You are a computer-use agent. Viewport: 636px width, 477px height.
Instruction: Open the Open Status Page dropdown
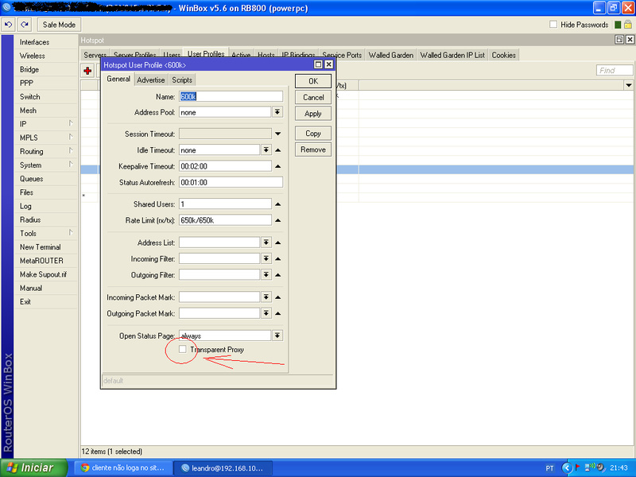pyautogui.click(x=277, y=335)
